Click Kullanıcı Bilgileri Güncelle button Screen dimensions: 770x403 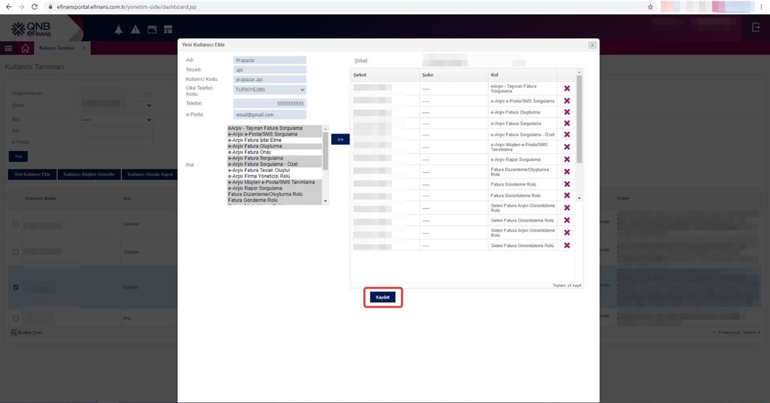pos(89,175)
